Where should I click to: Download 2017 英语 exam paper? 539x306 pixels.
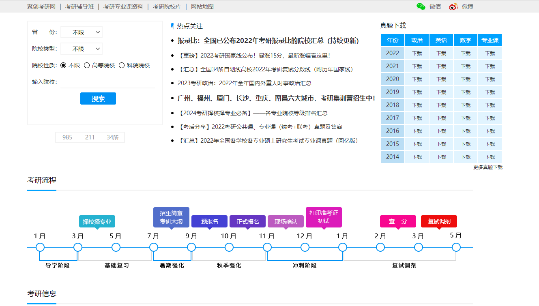click(441, 118)
